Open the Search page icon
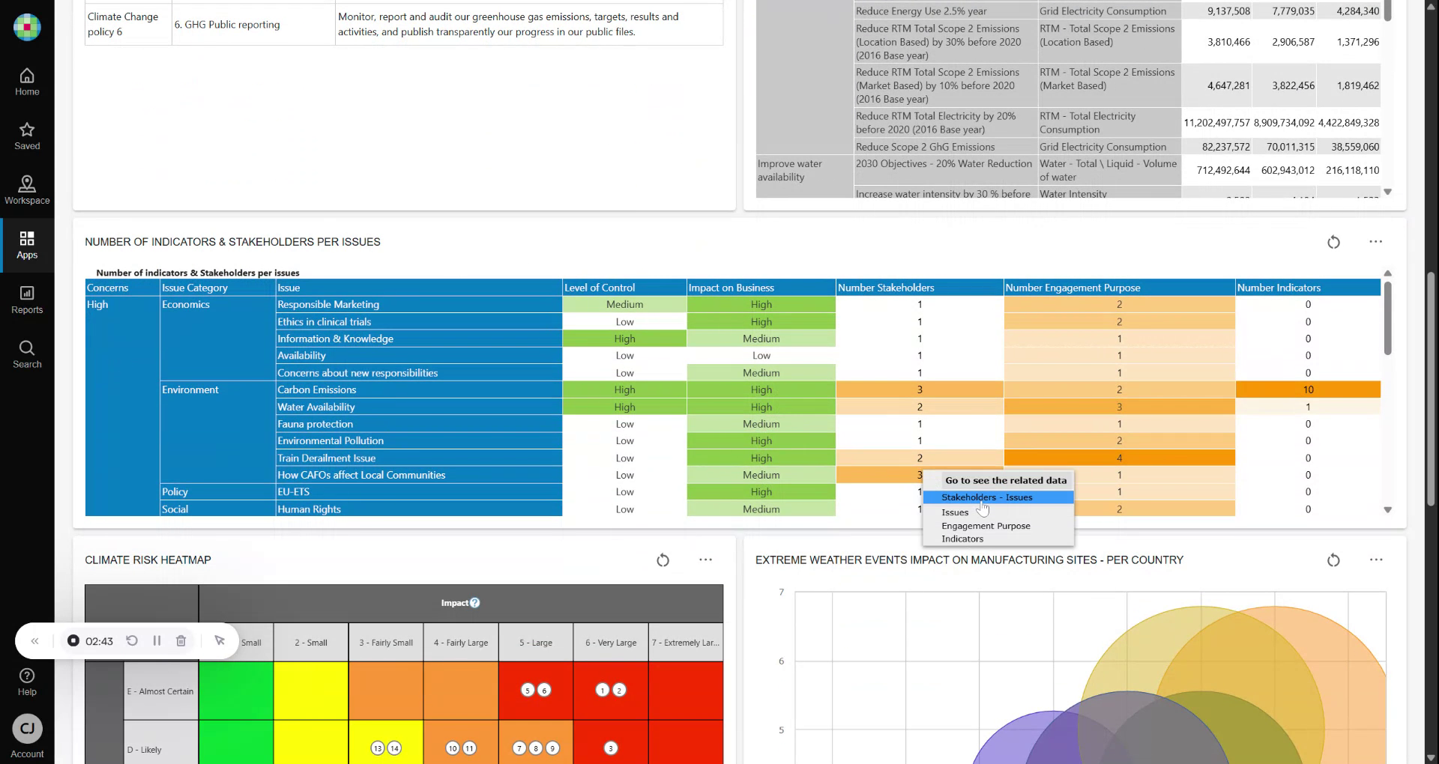 [27, 354]
